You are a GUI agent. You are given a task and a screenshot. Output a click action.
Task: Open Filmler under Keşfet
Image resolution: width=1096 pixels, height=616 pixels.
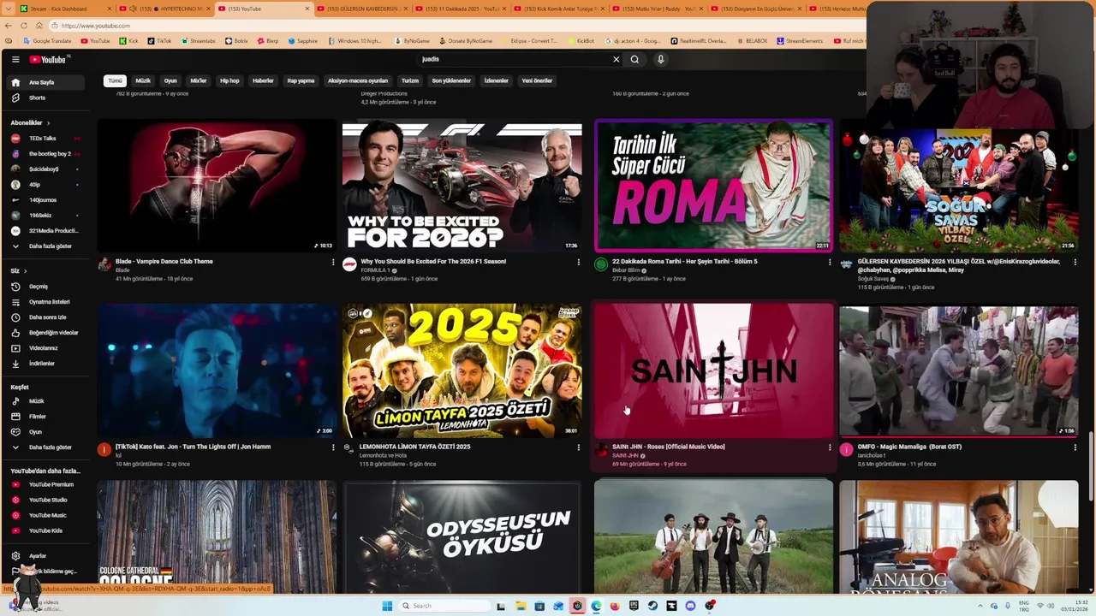click(x=45, y=417)
